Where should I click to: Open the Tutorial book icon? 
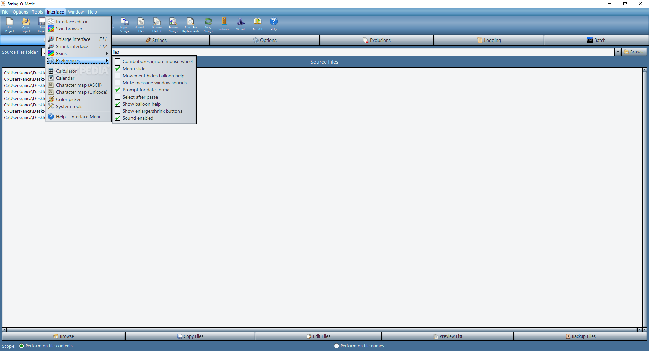pos(257,24)
